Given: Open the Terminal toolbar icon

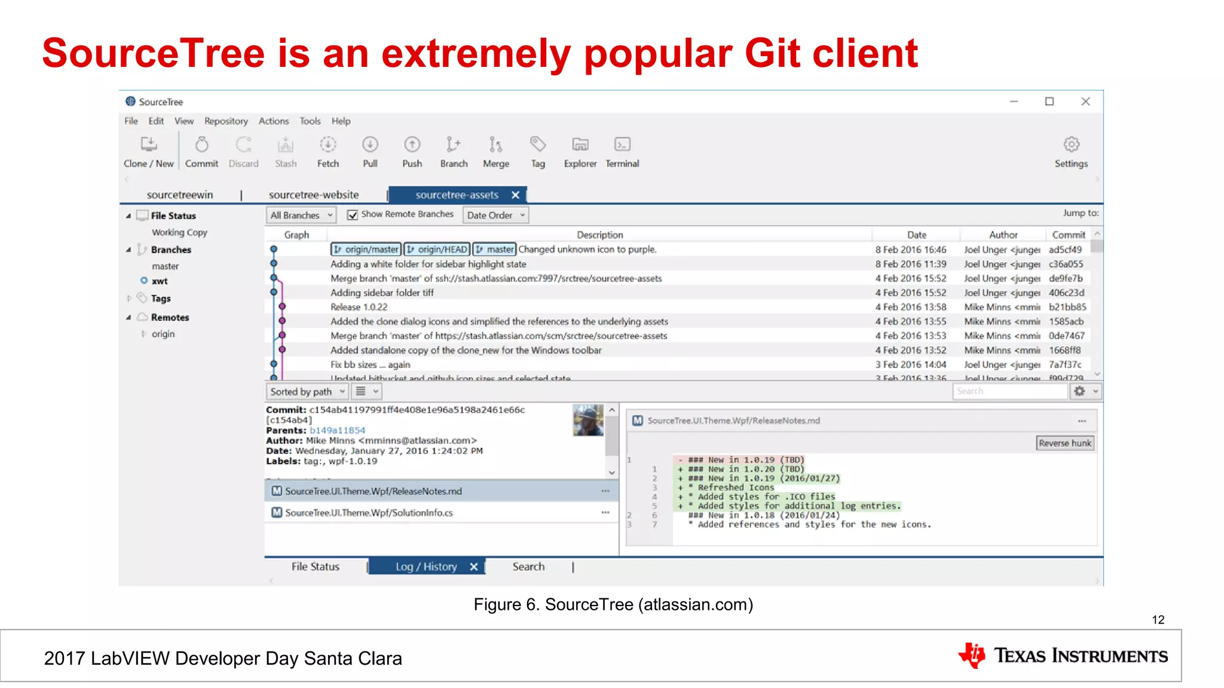Looking at the screenshot, I should pos(622,145).
